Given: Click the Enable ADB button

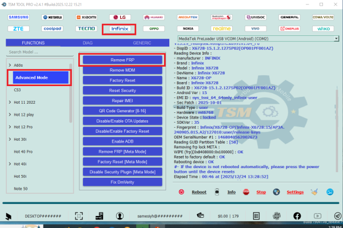Looking at the screenshot, I should (122, 141).
